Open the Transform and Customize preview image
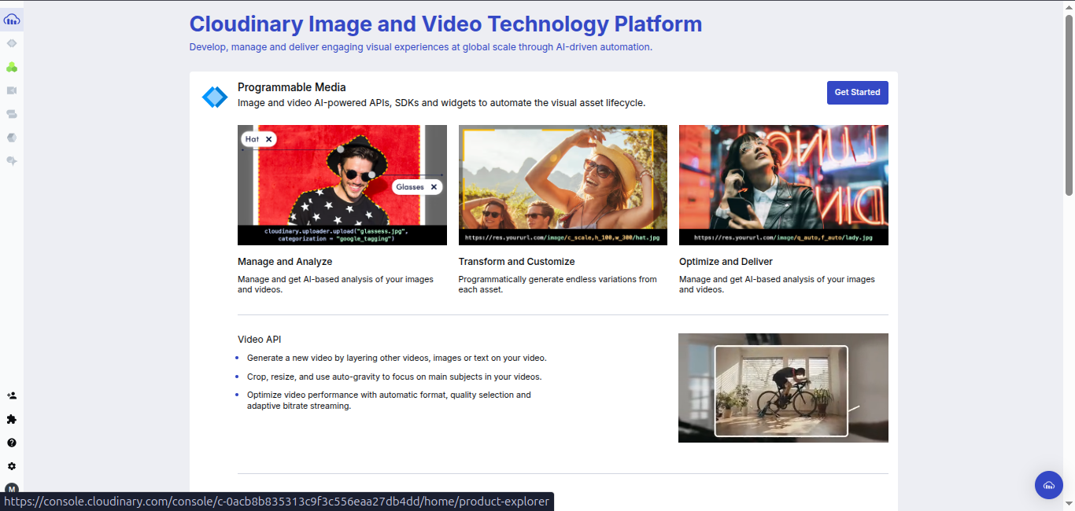This screenshot has height=511, width=1075. coord(563,185)
